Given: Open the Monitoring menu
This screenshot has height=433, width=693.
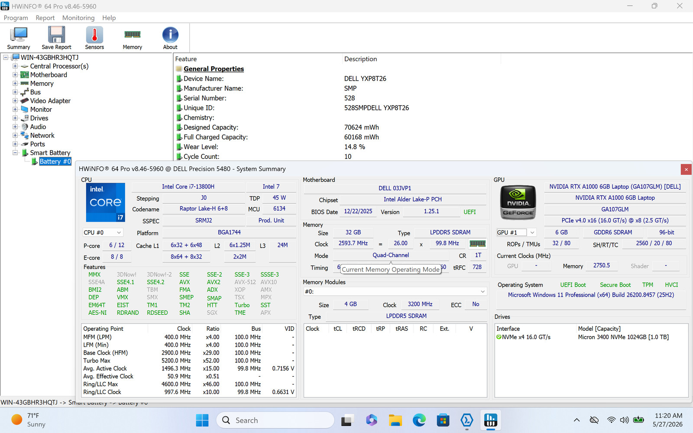Looking at the screenshot, I should pyautogui.click(x=78, y=18).
